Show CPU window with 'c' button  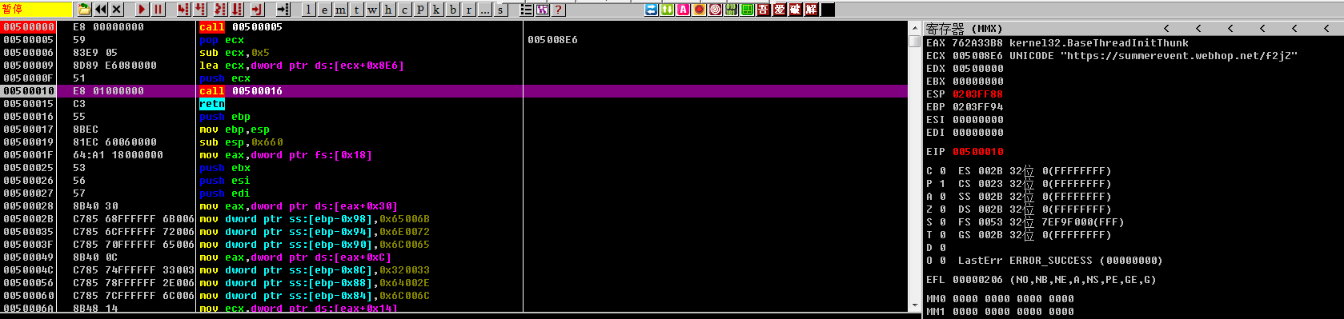coord(405,10)
